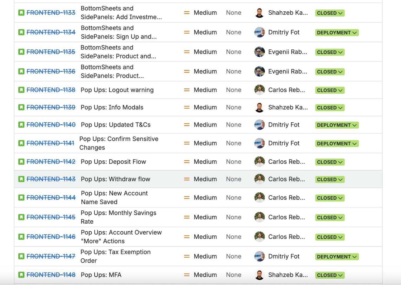
Task: Click Dmitriy Fot avatar on FRONTEND-1134 row
Action: click(x=259, y=32)
